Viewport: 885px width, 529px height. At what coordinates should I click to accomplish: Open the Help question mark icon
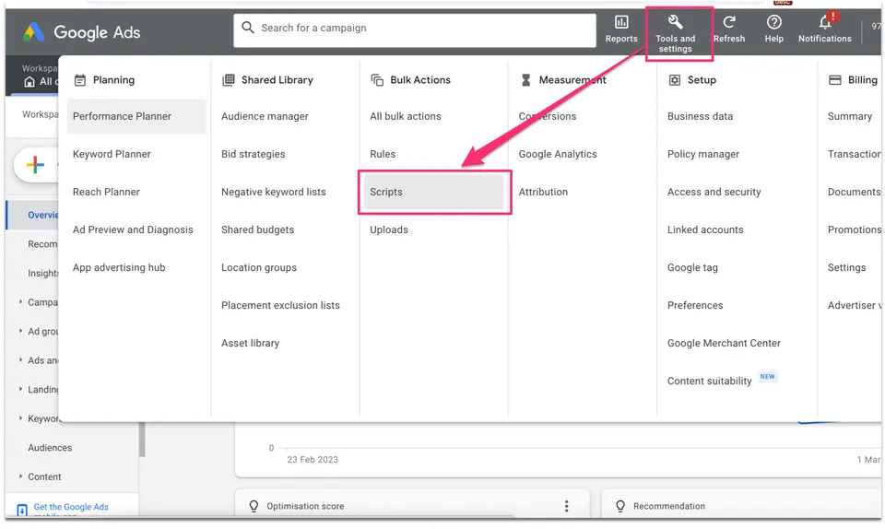pyautogui.click(x=773, y=22)
